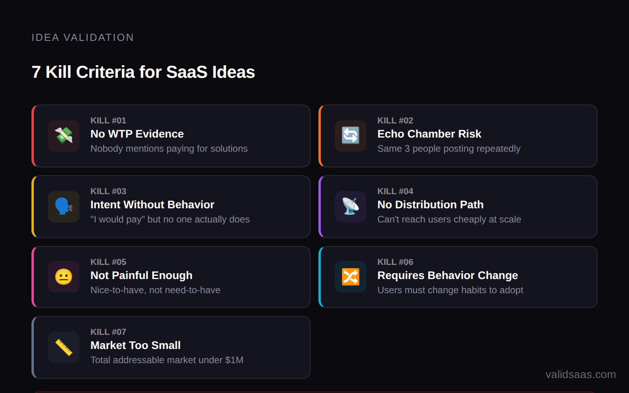
Task: Click the KILL #07 label text
Action: (108, 332)
